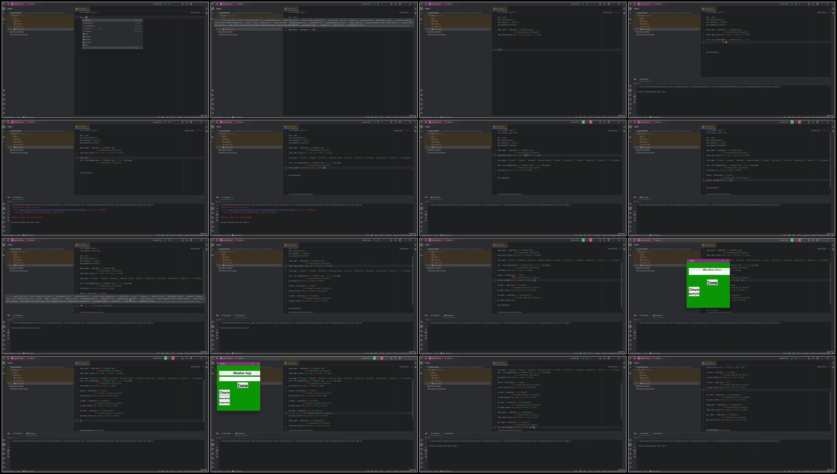Image resolution: width=837 pixels, height=474 pixels.
Task: Close the Weather window covering the Project panel
Action: point(257,364)
